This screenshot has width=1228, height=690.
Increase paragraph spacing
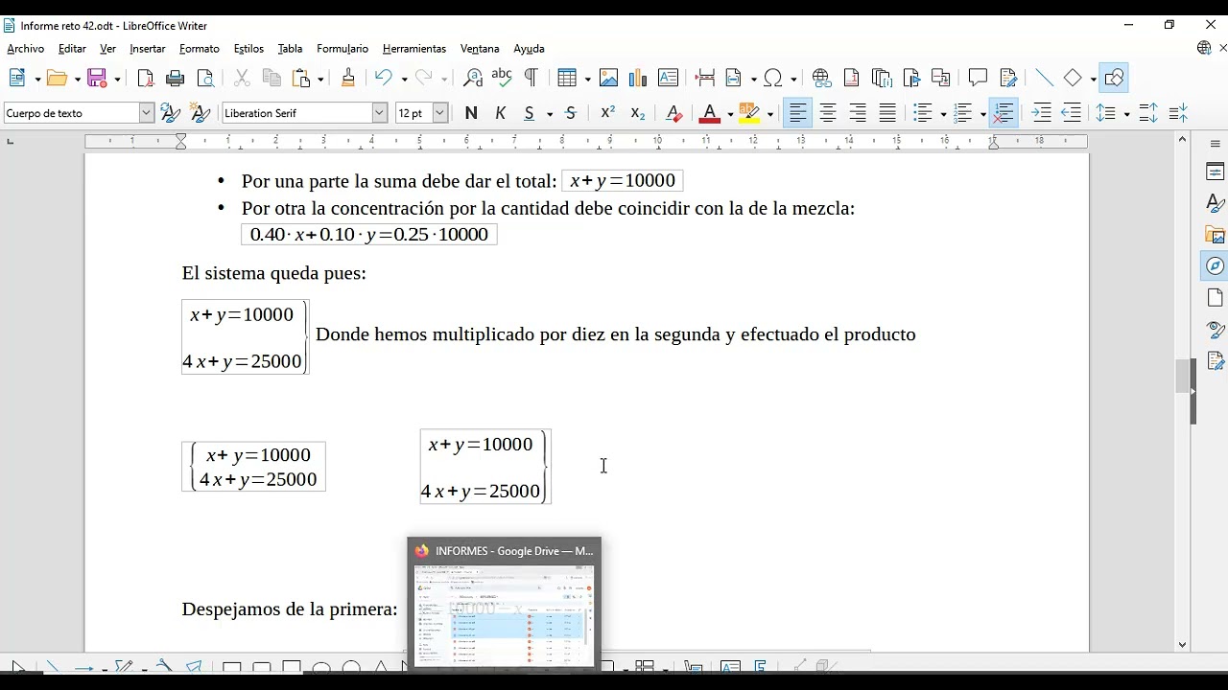[x=1148, y=113]
